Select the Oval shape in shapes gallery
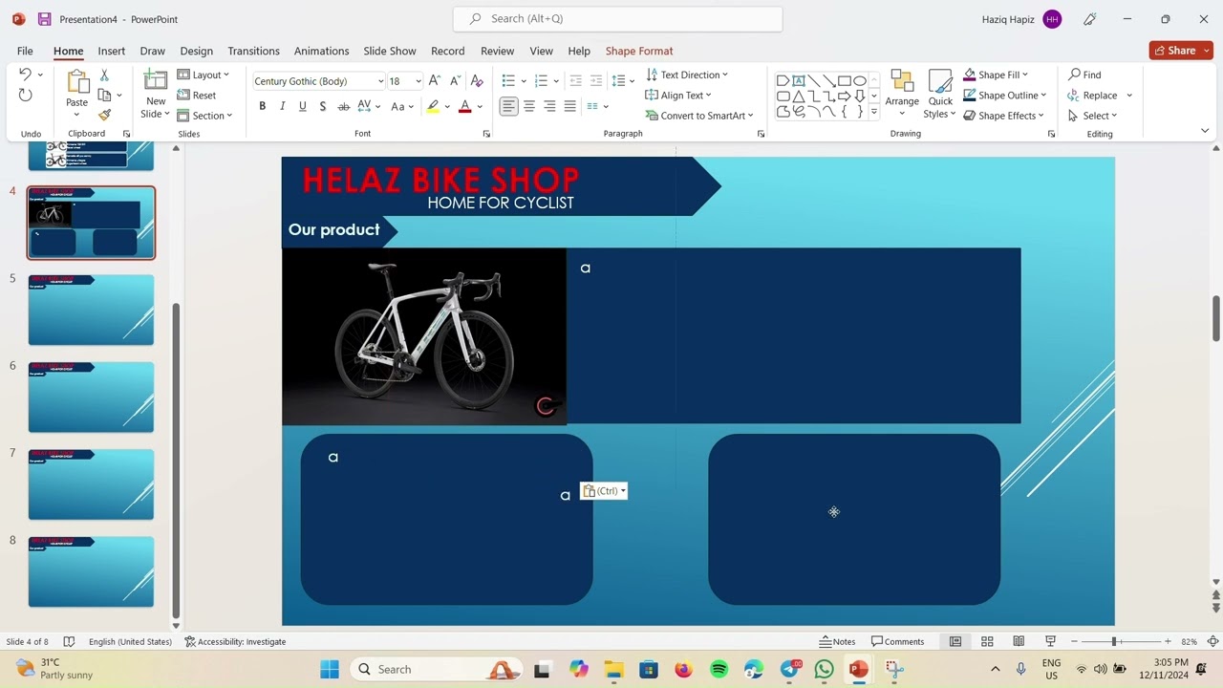1223x688 pixels. 859,80
